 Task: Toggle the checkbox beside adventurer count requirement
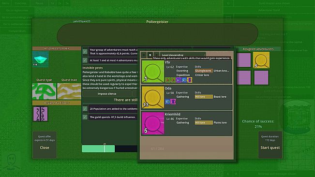point(85,60)
